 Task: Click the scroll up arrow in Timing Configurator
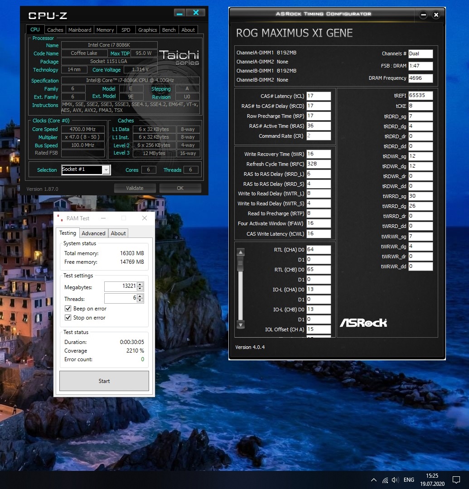241,252
